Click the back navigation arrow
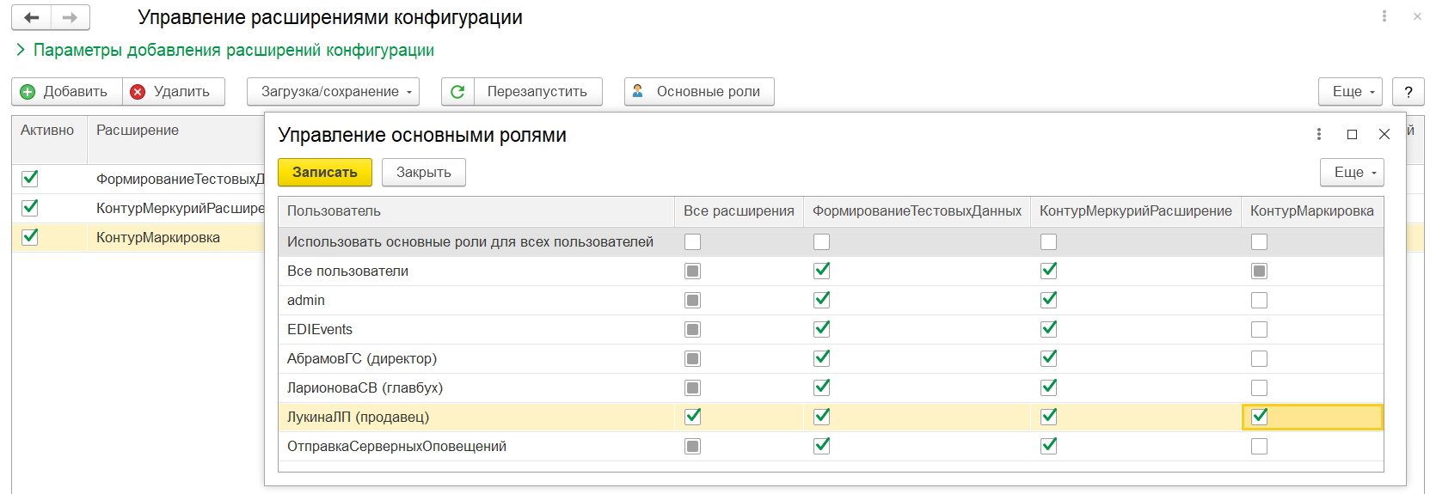This screenshot has width=1430, height=494. pyautogui.click(x=32, y=17)
